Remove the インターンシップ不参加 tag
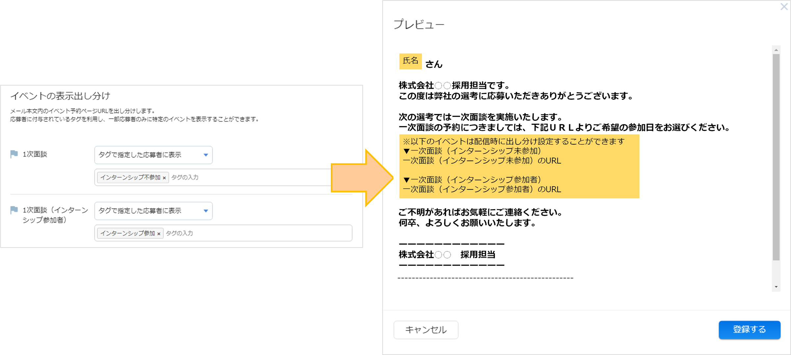The height and width of the screenshot is (355, 791). pyautogui.click(x=164, y=178)
